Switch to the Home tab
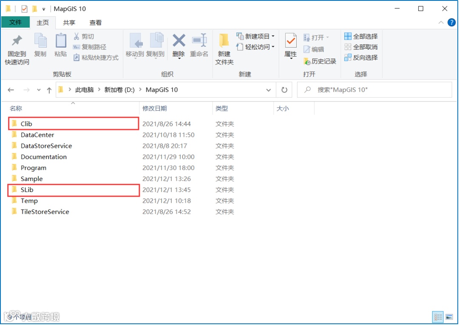Image resolution: width=459 pixels, height=325 pixels. pos(43,23)
